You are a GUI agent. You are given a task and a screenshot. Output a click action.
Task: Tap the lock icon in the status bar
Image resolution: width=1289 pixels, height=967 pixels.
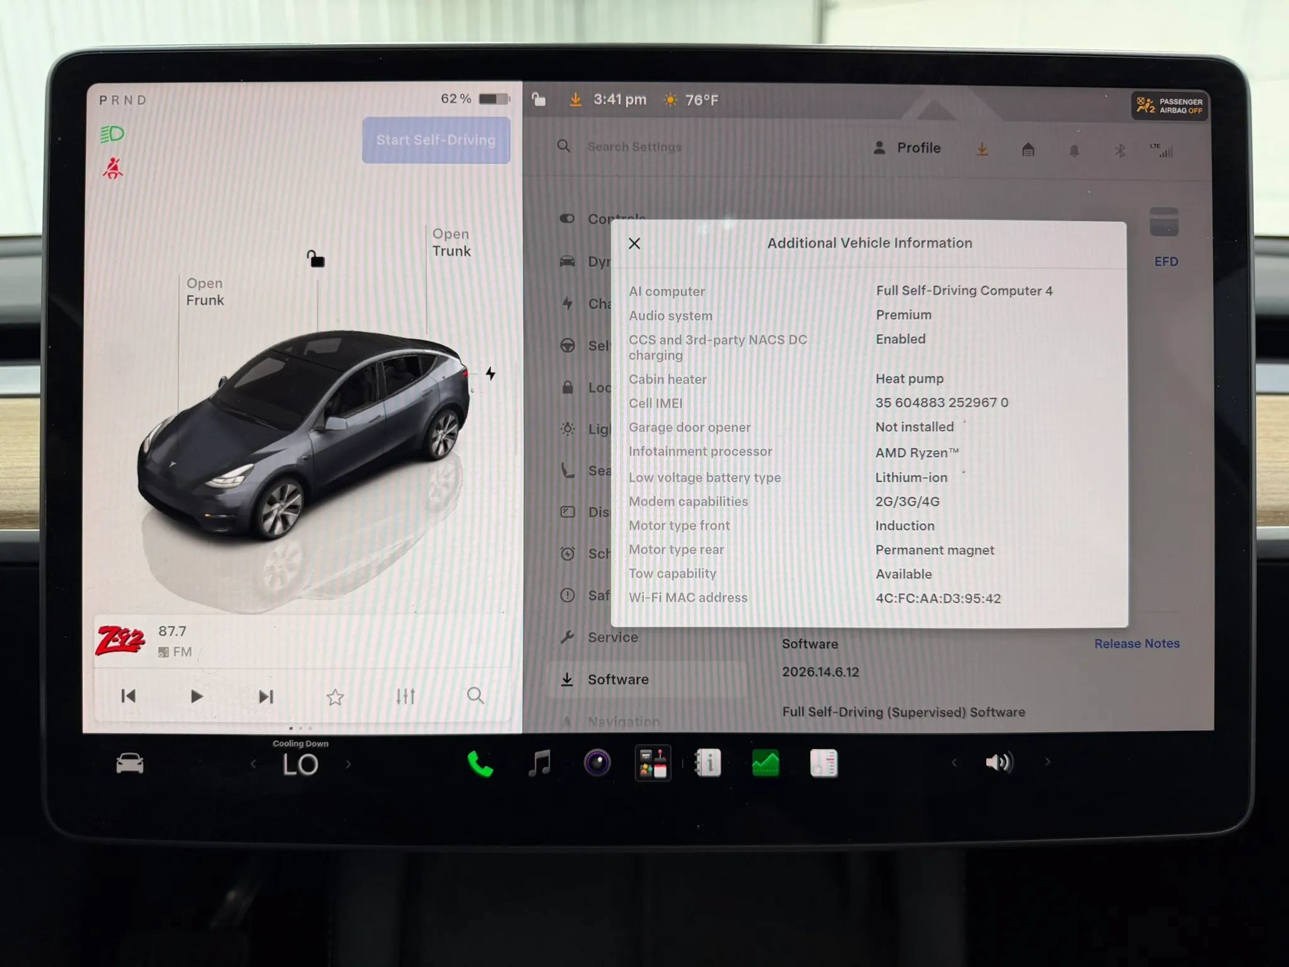point(539,99)
